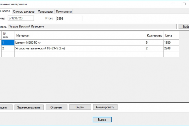Switch to the Список заказов tab

click(x=24, y=12)
